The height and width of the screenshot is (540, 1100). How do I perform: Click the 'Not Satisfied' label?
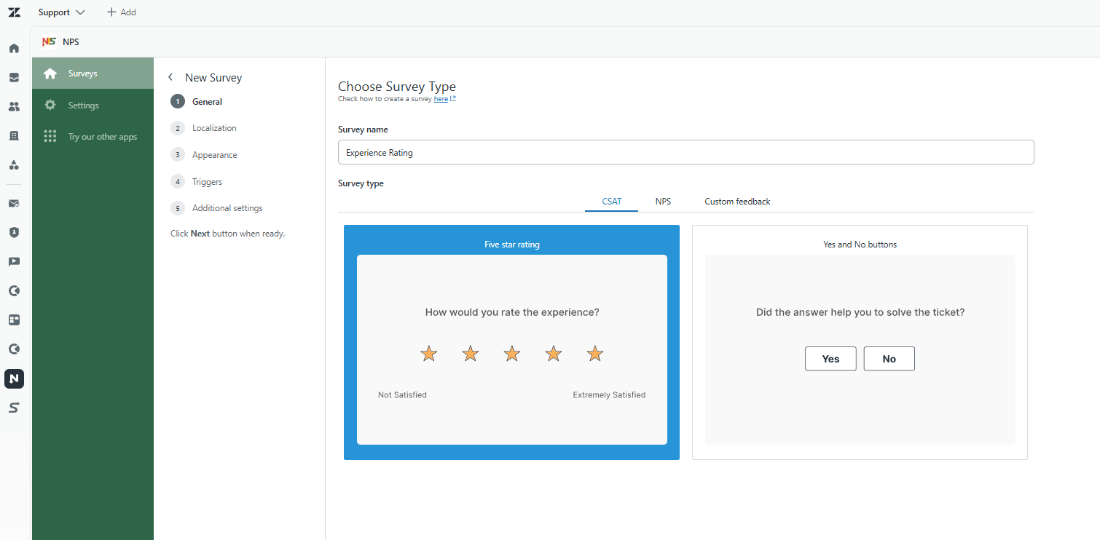pos(402,395)
